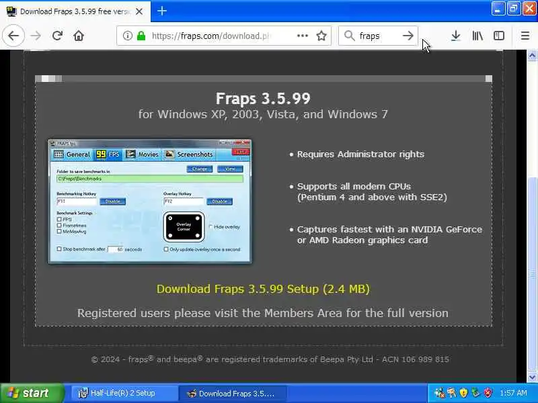Select Download Fraps taskbar button
The width and height of the screenshot is (538, 403).
pos(233,393)
